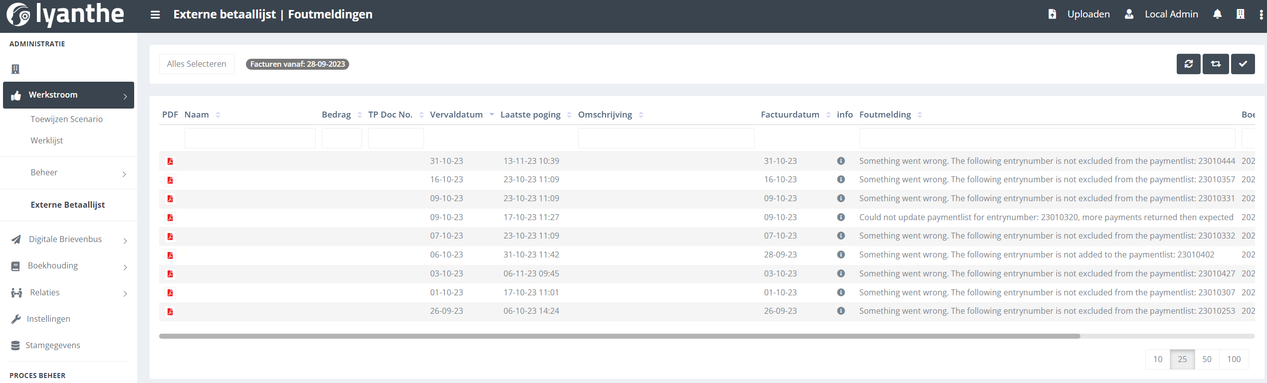The height and width of the screenshot is (383, 1267).
Task: Click the building icon under Administratie
Action: click(x=15, y=69)
